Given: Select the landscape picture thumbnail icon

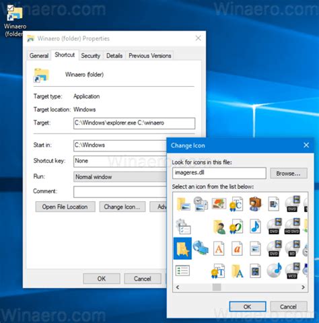Looking at the screenshot, I should pyautogui.click(x=219, y=203).
